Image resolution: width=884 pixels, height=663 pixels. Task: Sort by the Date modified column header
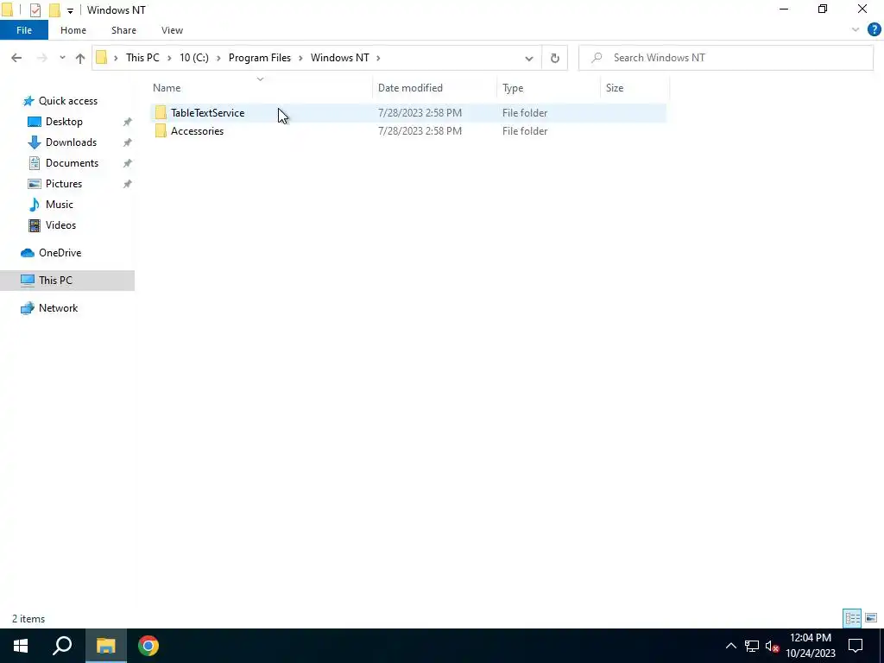(x=435, y=88)
